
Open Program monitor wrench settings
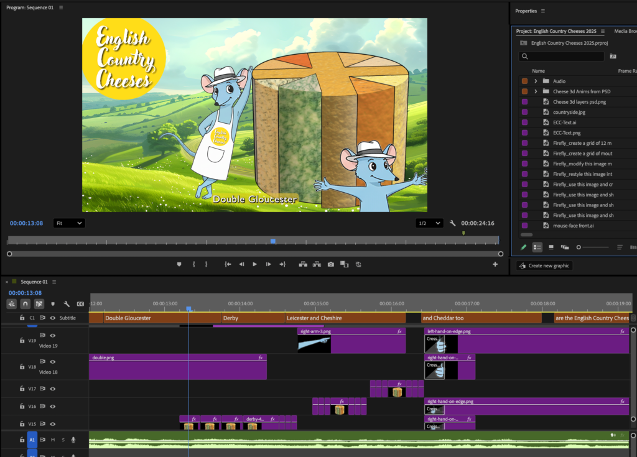[453, 223]
